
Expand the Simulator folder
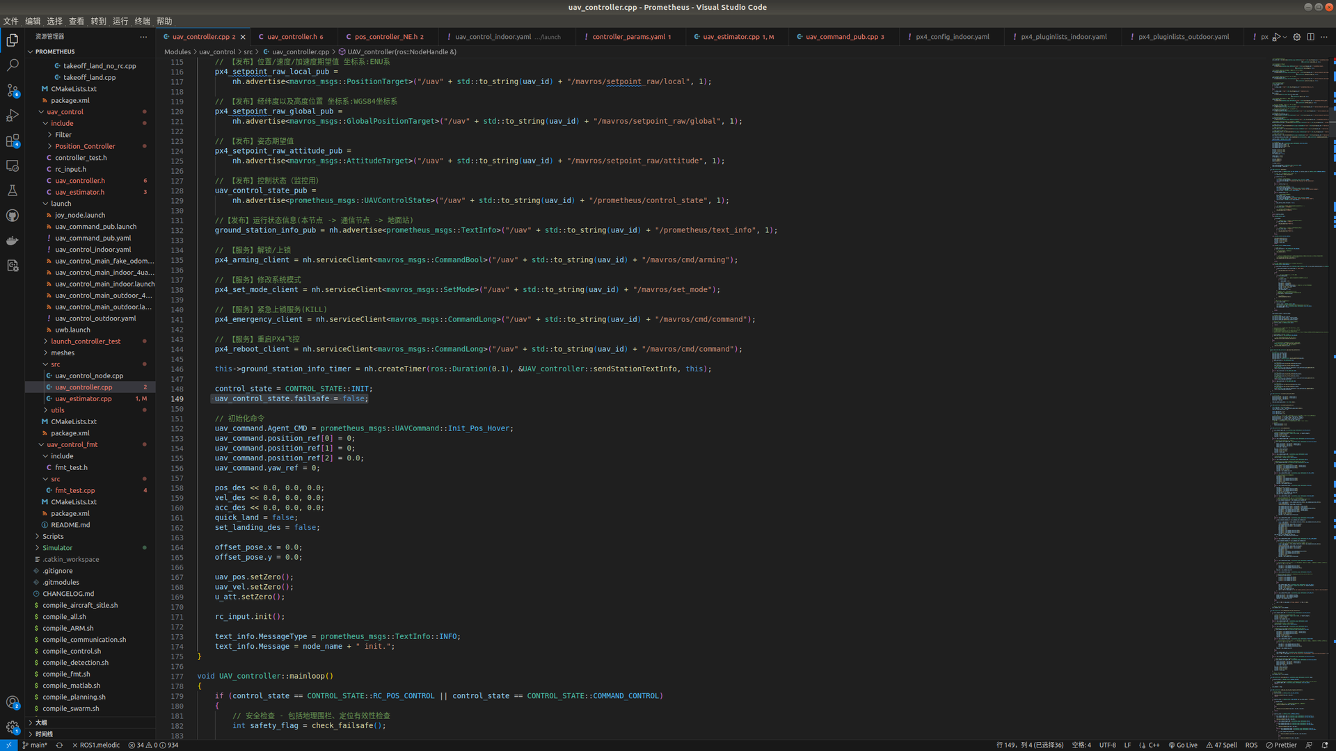90,548
